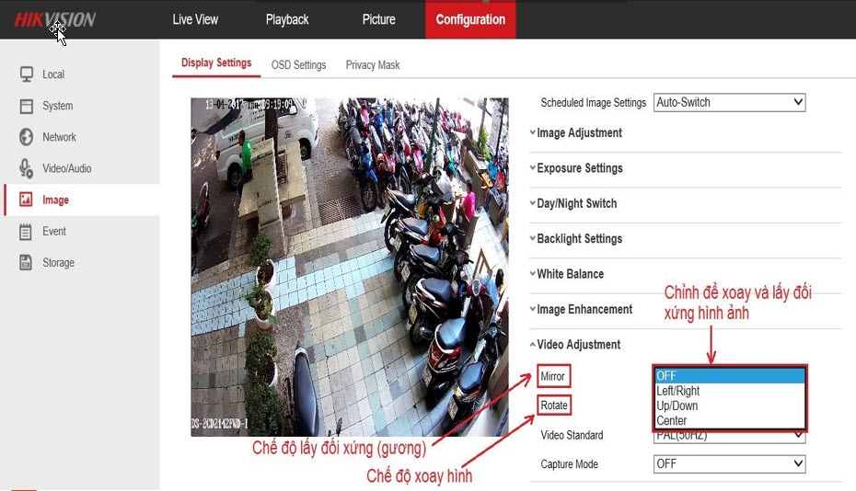Image resolution: width=856 pixels, height=491 pixels.
Task: Open the Privacy Mask tab
Action: point(373,65)
